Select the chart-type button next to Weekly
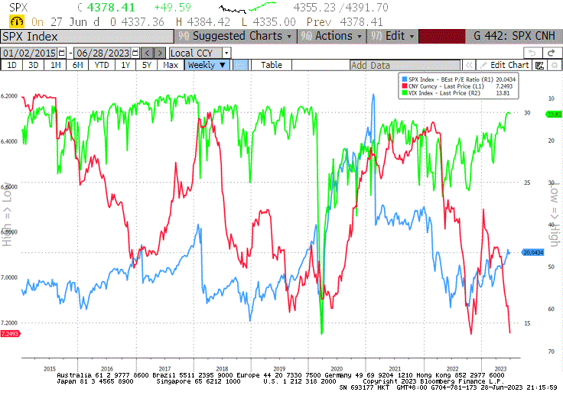 point(240,65)
